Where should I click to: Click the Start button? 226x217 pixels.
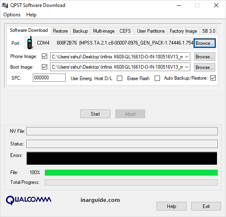coord(95,114)
